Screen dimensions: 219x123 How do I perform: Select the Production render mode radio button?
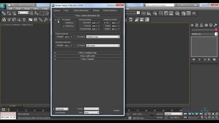coord(54,109)
